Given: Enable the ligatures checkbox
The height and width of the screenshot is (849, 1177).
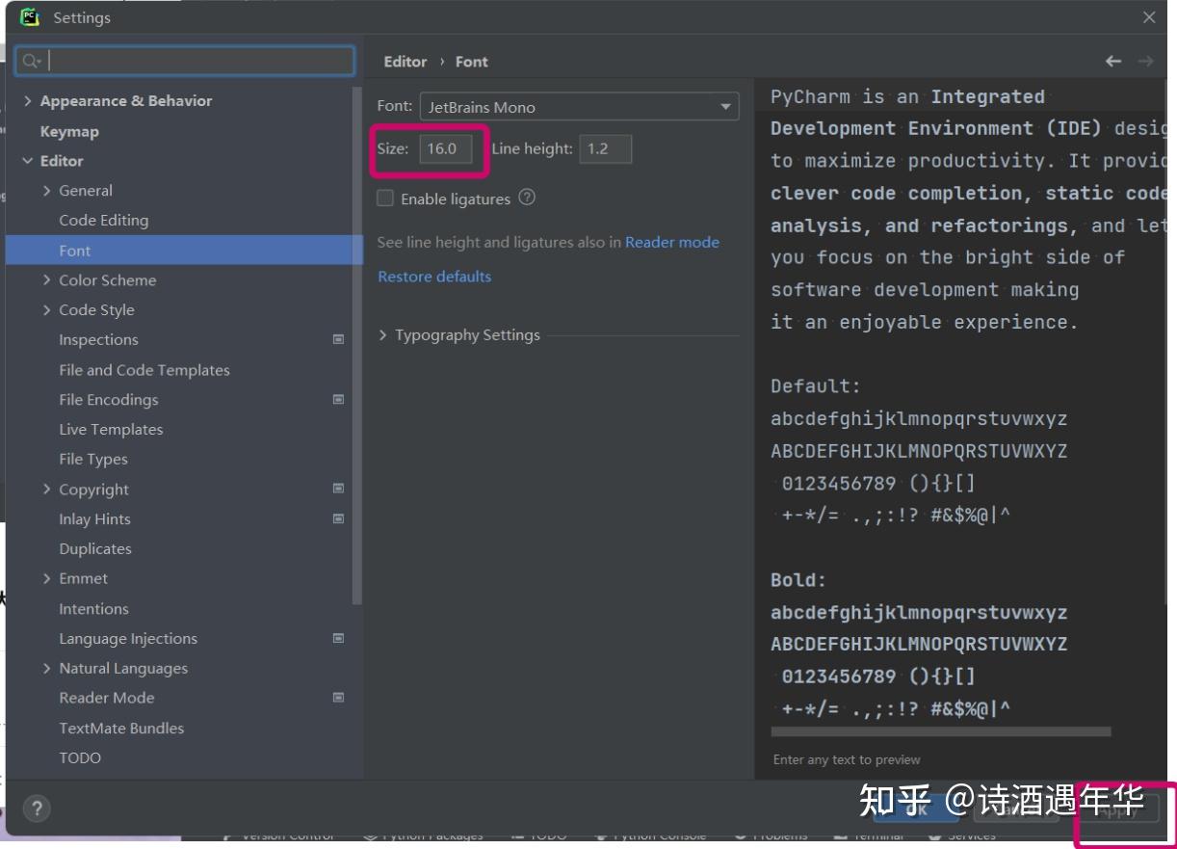Looking at the screenshot, I should (x=385, y=199).
